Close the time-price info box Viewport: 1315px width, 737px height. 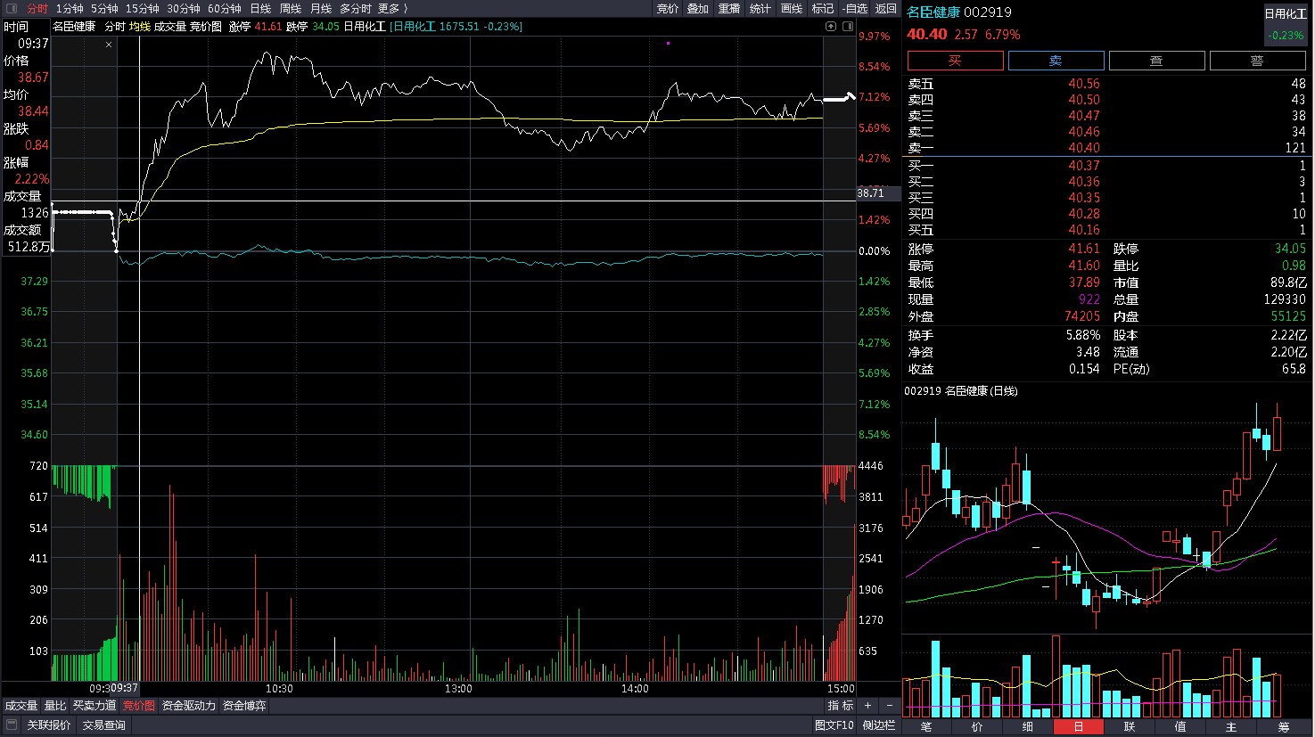point(109,44)
